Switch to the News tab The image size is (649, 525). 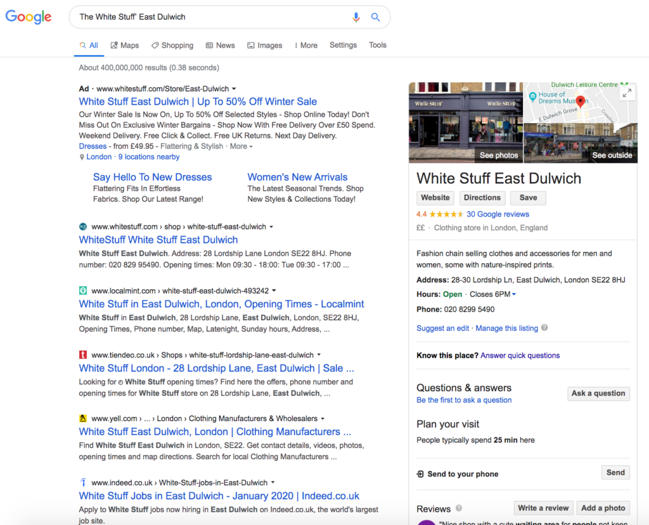[x=220, y=45]
